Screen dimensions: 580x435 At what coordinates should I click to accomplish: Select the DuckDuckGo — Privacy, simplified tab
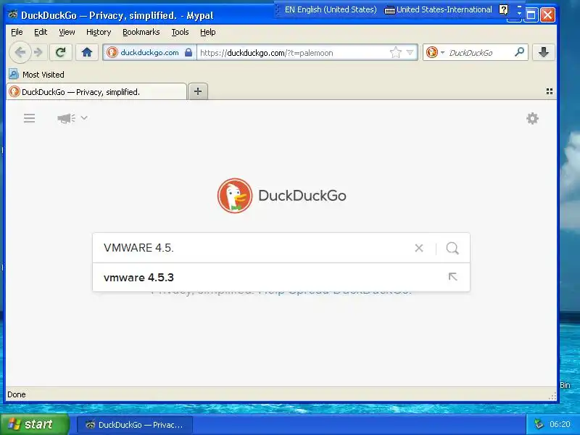point(96,92)
